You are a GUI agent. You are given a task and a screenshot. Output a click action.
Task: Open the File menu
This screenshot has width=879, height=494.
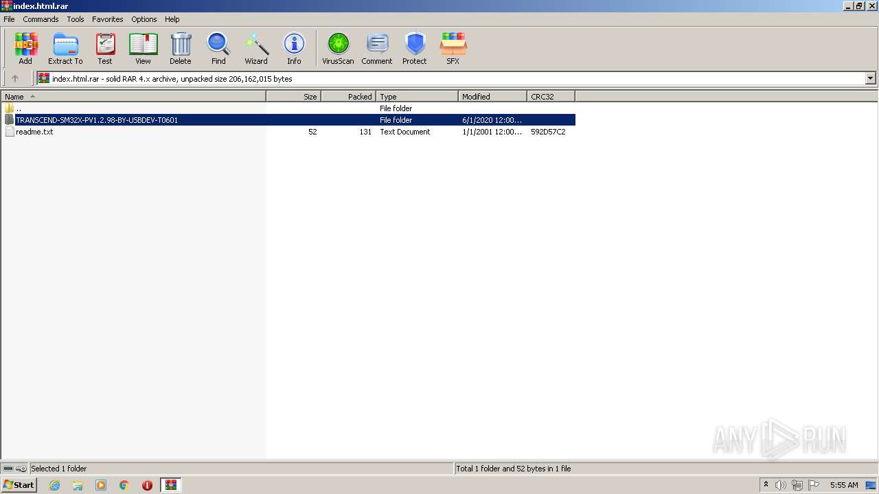(x=9, y=19)
